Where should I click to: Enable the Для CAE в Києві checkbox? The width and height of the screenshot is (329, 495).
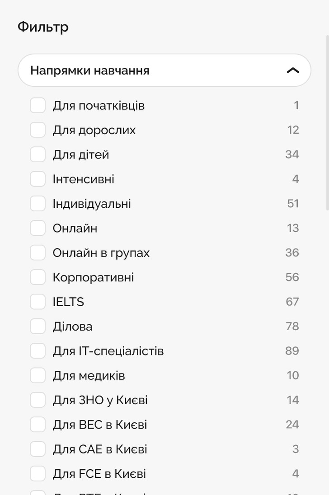[x=38, y=449]
